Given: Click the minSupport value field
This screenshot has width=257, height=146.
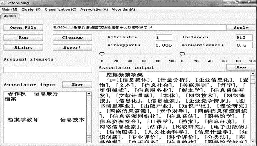Looking at the screenshot, I should coord(164,45).
